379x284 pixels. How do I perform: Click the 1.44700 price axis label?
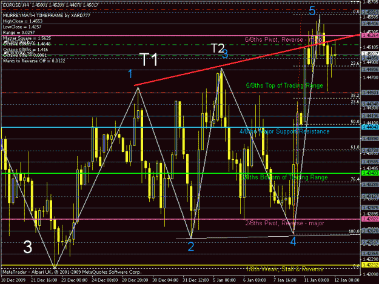[x=371, y=78]
